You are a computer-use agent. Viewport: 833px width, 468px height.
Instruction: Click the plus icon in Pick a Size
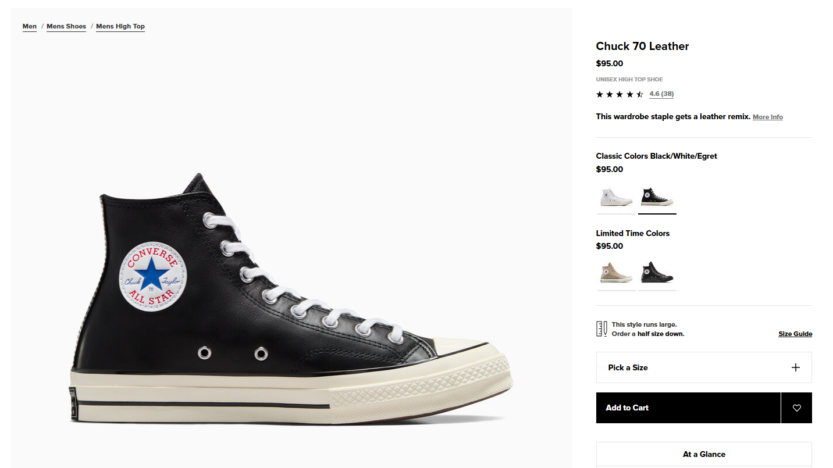click(796, 367)
